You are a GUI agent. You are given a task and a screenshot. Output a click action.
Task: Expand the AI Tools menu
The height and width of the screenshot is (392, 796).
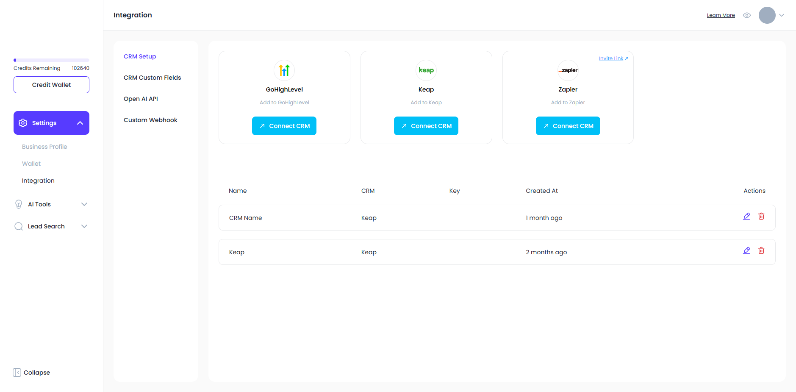tap(84, 204)
